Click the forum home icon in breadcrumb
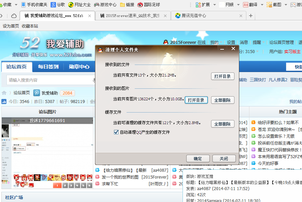 [4, 93]
